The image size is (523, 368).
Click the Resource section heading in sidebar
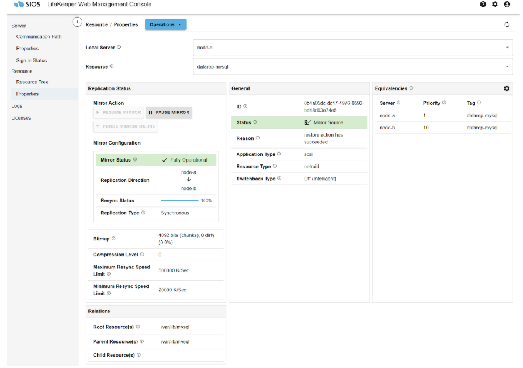(x=22, y=71)
